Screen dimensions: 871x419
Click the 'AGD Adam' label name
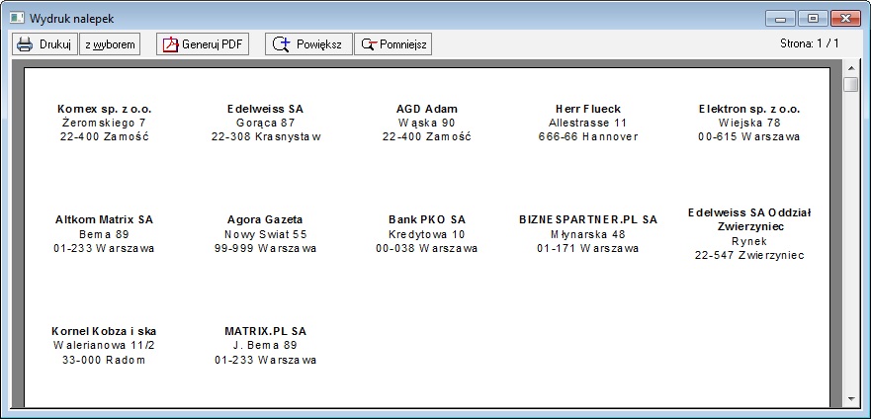[x=427, y=109]
